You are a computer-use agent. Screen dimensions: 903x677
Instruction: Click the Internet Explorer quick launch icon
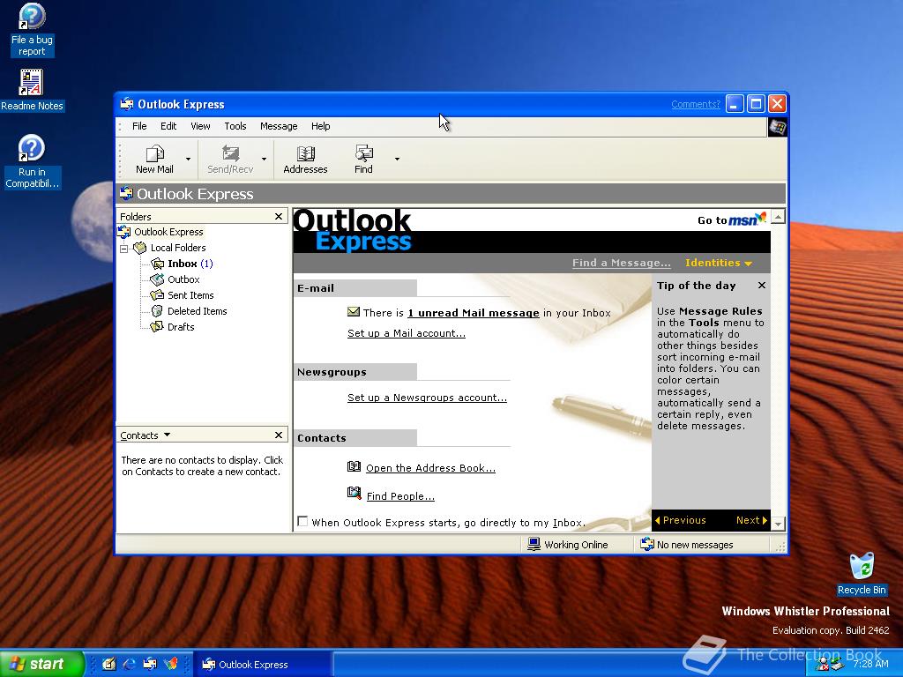tap(129, 665)
